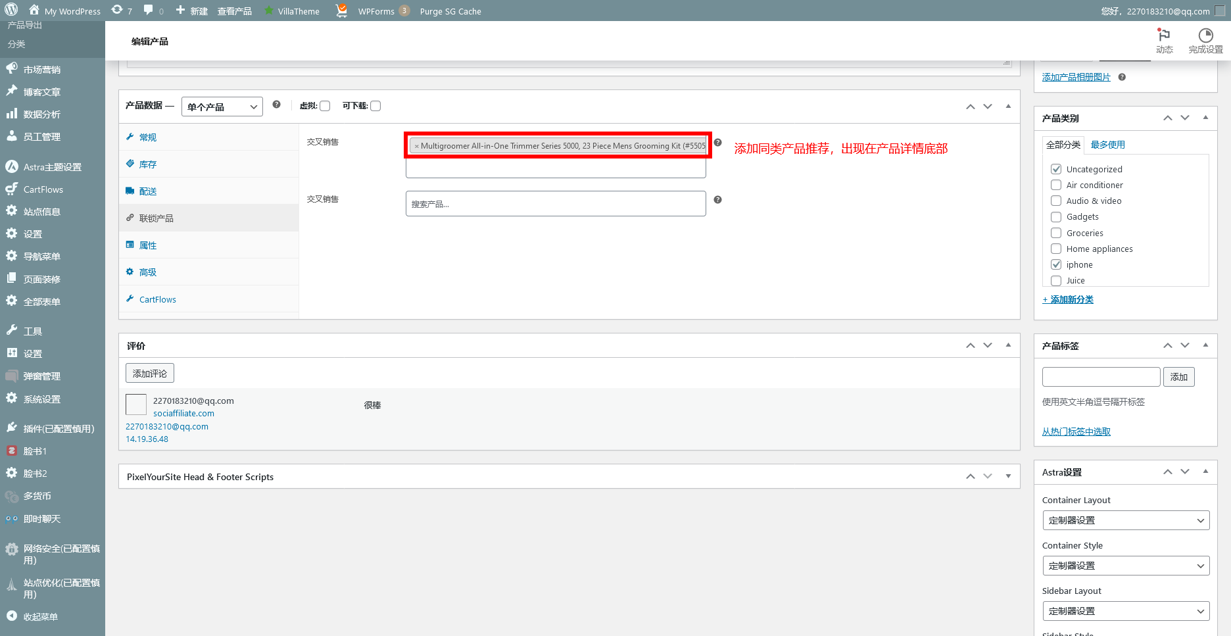Check the Home appliances category
1231x636 pixels.
click(1056, 249)
